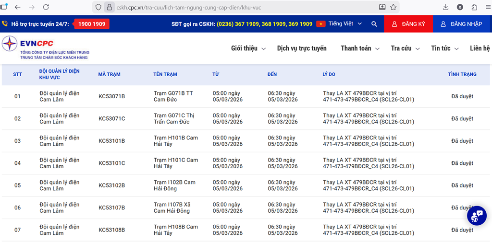Reload the page with the refresh icon
This screenshot has width=492, height=242.
(46, 7)
